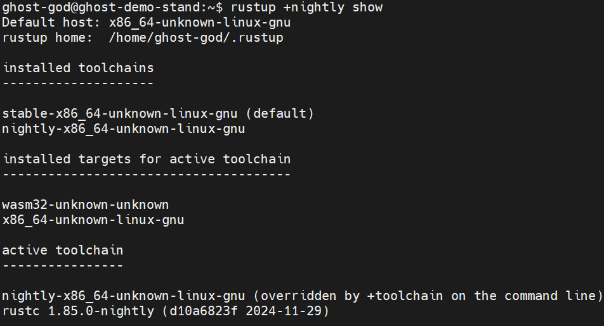Click the dashed line under 'installed targets' heading
The image size is (604, 326).
(147, 174)
